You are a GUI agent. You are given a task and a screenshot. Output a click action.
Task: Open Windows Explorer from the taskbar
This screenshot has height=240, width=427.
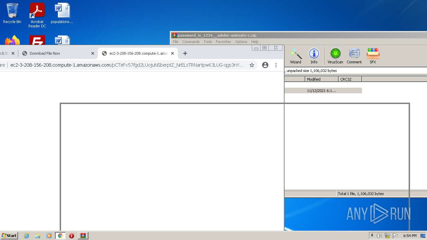[x=38, y=236]
